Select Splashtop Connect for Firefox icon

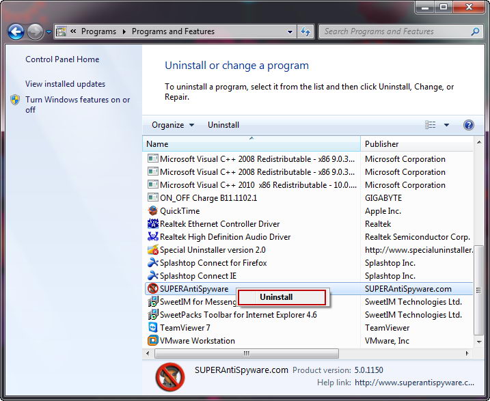tap(152, 262)
